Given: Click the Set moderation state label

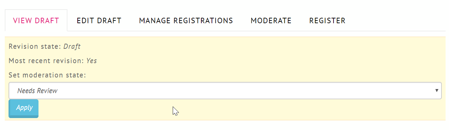Looking at the screenshot, I should 47,75.
